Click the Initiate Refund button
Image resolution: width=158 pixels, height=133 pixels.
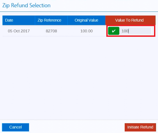coord(140,127)
